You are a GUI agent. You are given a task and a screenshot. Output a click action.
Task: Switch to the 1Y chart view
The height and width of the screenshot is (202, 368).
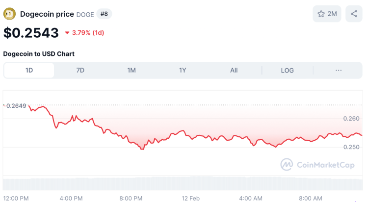pos(183,70)
